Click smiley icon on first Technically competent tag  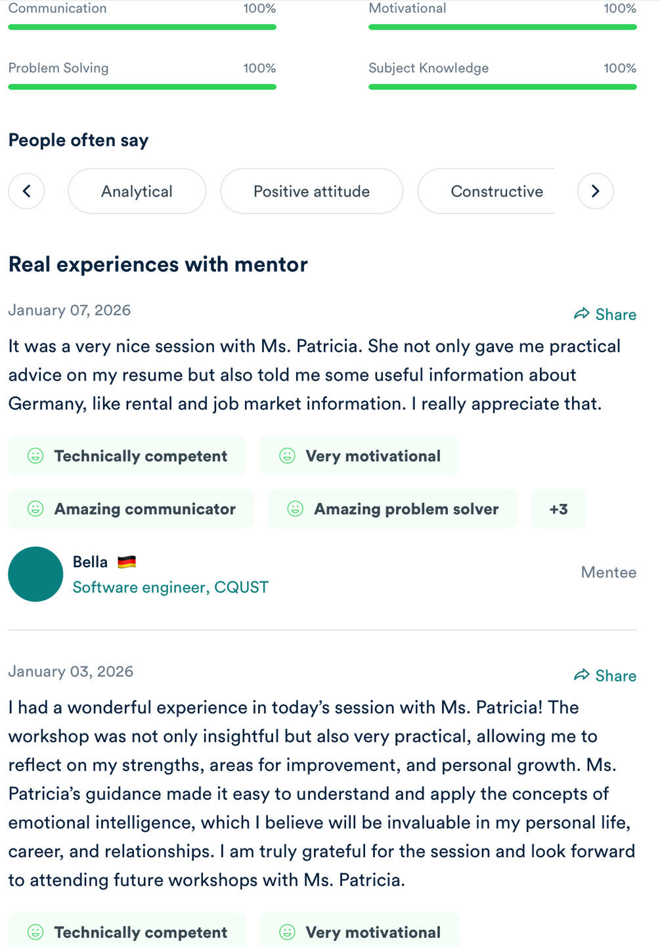35,455
